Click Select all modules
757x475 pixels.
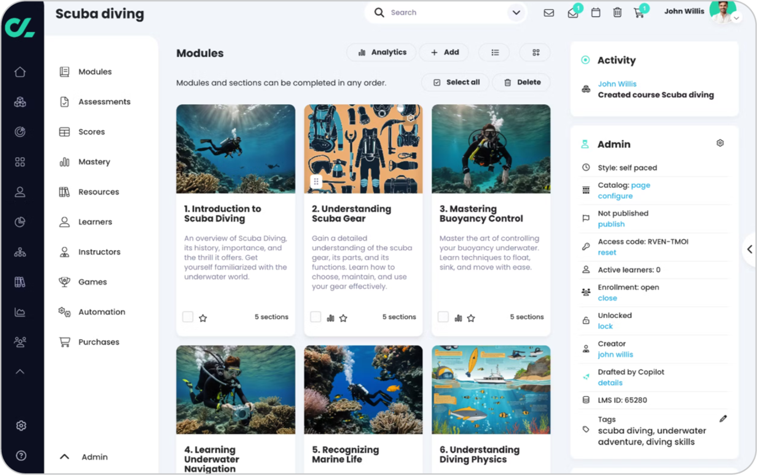point(455,82)
